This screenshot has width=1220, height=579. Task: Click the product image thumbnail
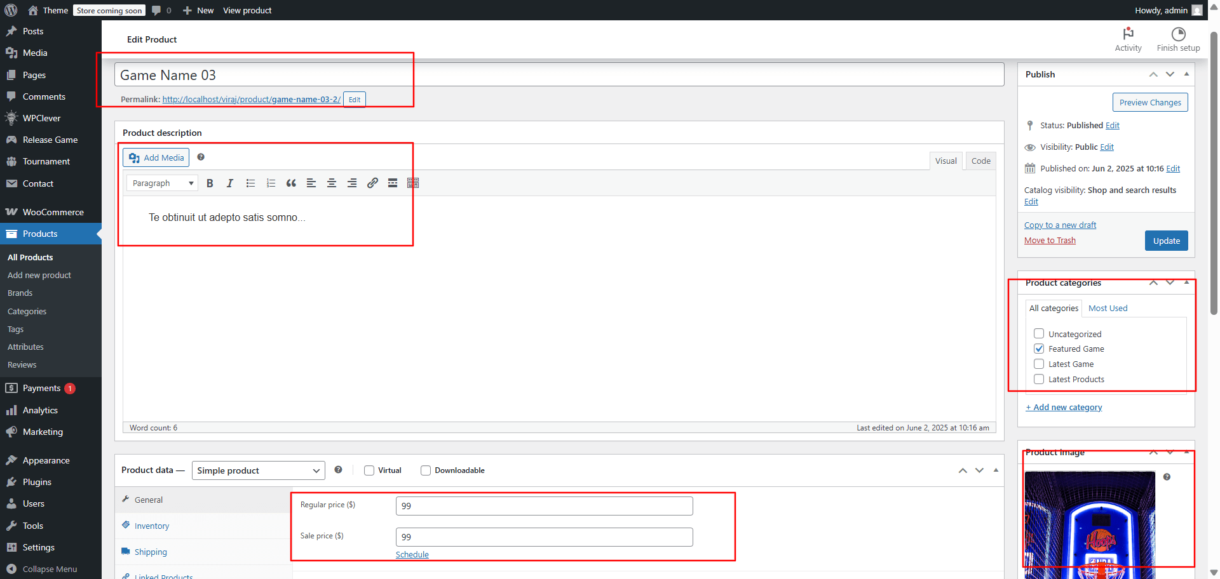click(x=1090, y=524)
